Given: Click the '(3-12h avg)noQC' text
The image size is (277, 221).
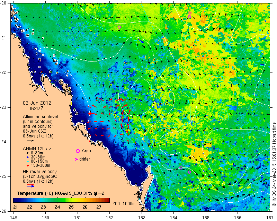Looking at the screenshot, I should (x=40, y=176).
